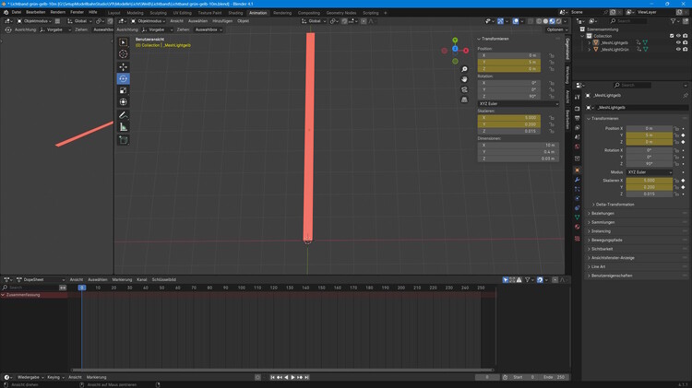Open the Keying popover button
This screenshot has width=692, height=388.
[x=55, y=378]
